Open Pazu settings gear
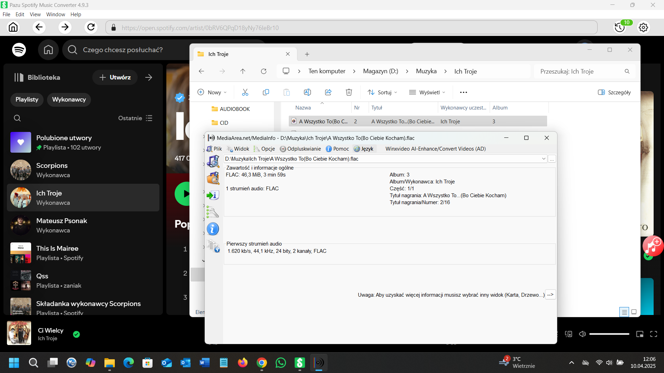 click(x=643, y=27)
